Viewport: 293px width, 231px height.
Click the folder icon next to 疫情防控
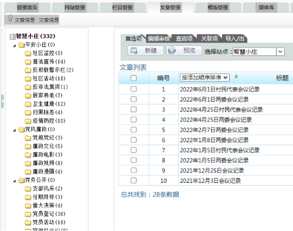(28, 121)
